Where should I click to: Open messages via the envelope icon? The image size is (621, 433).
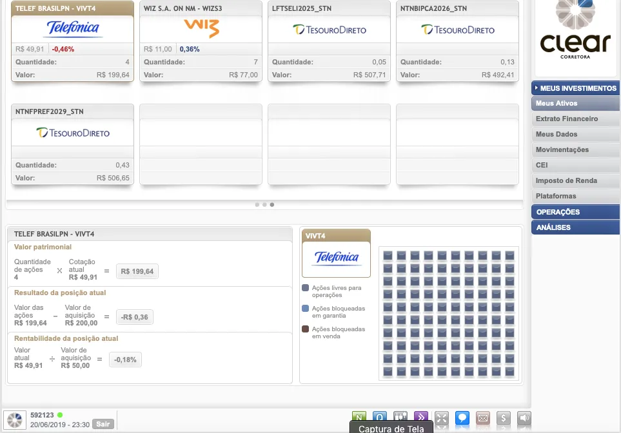(x=483, y=418)
